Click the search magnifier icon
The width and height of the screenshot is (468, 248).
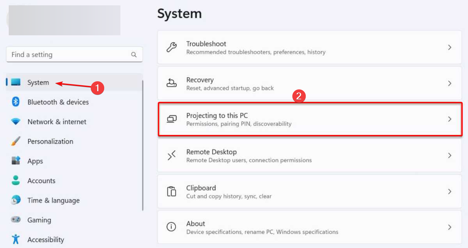tap(134, 55)
